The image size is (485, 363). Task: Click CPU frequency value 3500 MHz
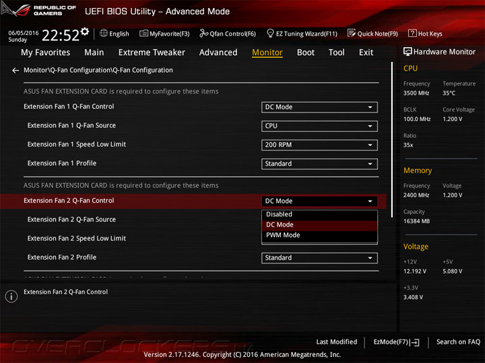[416, 93]
